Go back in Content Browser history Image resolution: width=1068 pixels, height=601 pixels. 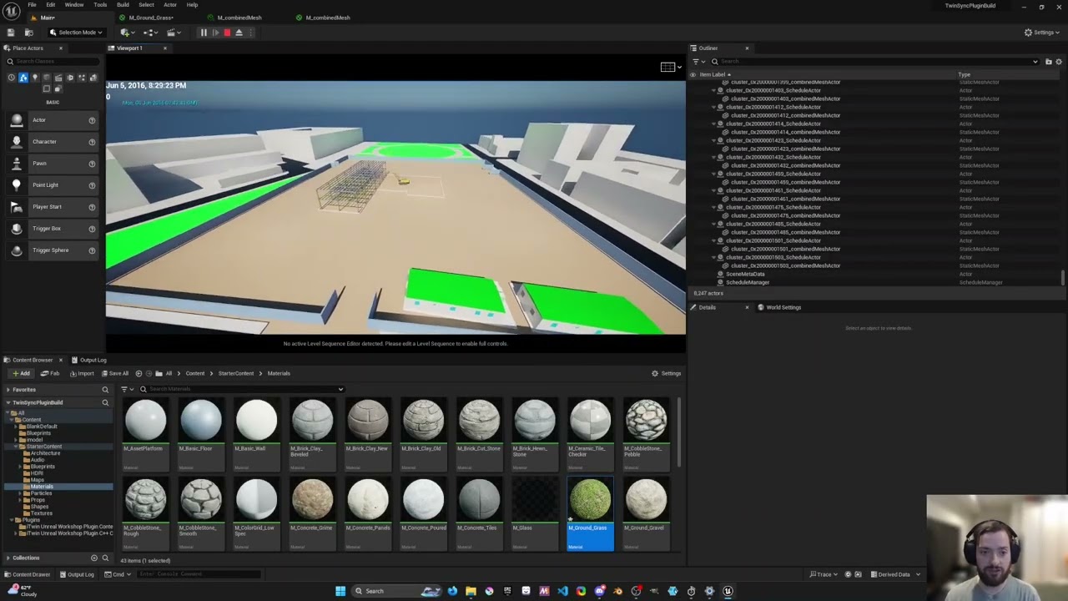pos(139,373)
